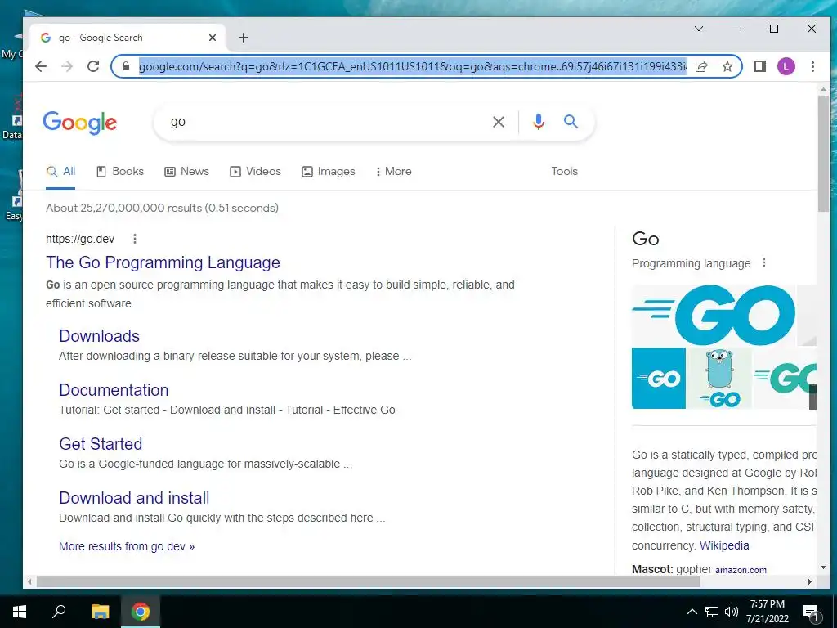Screen dimensions: 837x628
Task: Open the purple L profile avatar
Action: coord(786,66)
